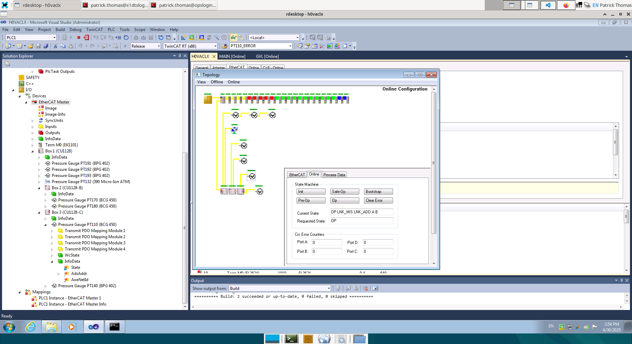Image resolution: width=632 pixels, height=344 pixels.
Task: Toggle Show Online Data glasses button
Action: click(234, 37)
